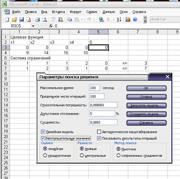Viewport: 180px width, 179px height.
Task: Click the New workbook toolbar icon
Action: pyautogui.click(x=7, y=20)
